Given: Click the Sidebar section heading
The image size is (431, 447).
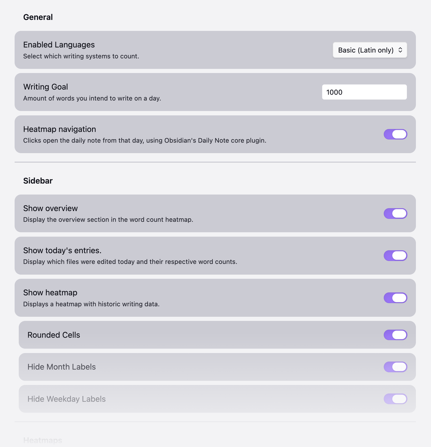Looking at the screenshot, I should (x=38, y=181).
